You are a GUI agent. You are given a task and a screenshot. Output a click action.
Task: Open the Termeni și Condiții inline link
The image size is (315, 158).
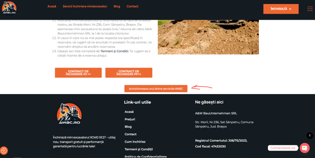(114, 51)
